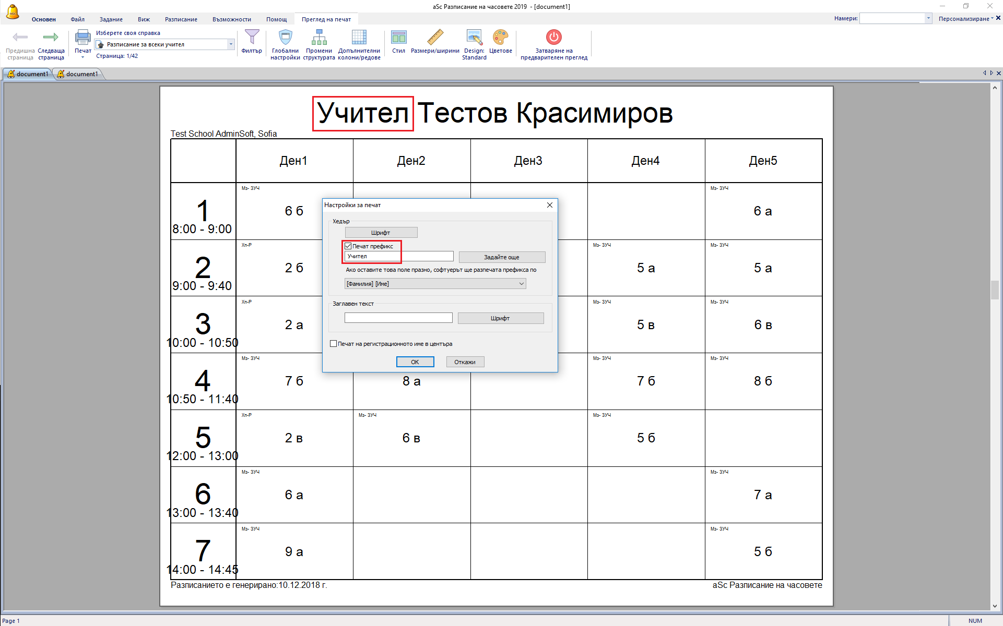Click the vertical scrollbar thumb

tap(995, 290)
